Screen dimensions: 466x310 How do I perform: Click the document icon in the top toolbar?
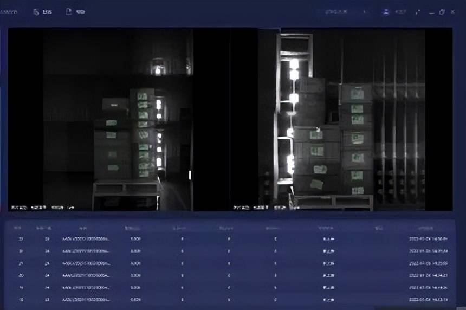(69, 11)
